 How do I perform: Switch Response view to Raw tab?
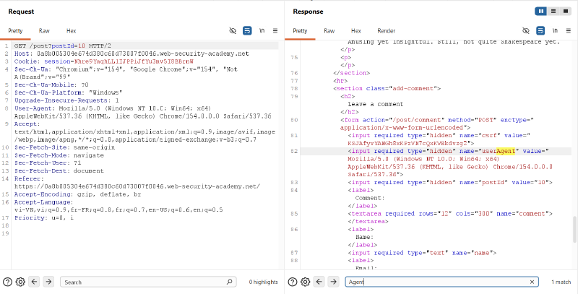point(329,31)
